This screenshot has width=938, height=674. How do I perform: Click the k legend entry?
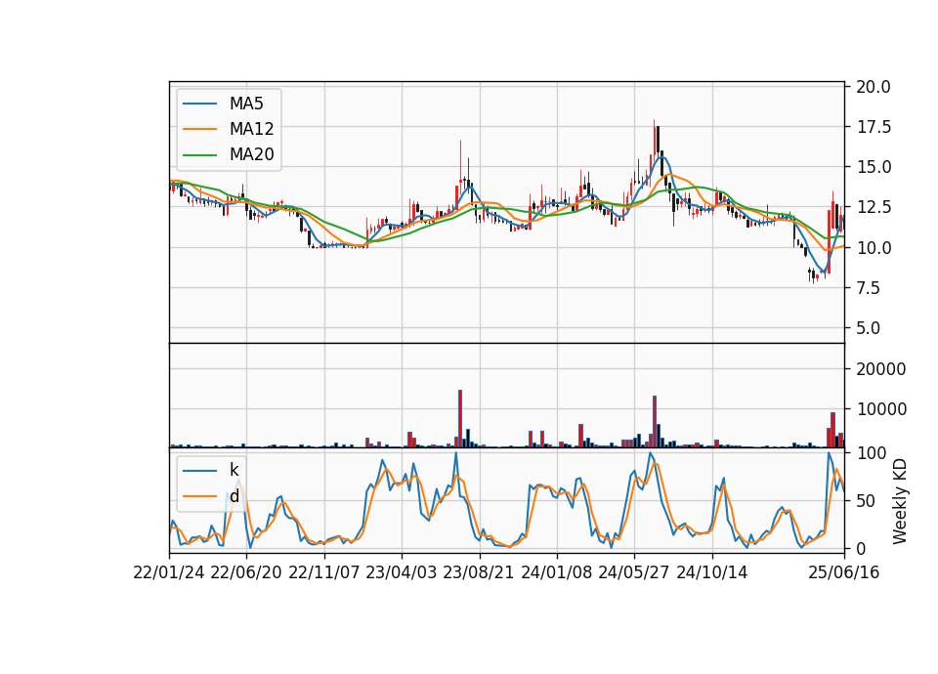pos(234,470)
